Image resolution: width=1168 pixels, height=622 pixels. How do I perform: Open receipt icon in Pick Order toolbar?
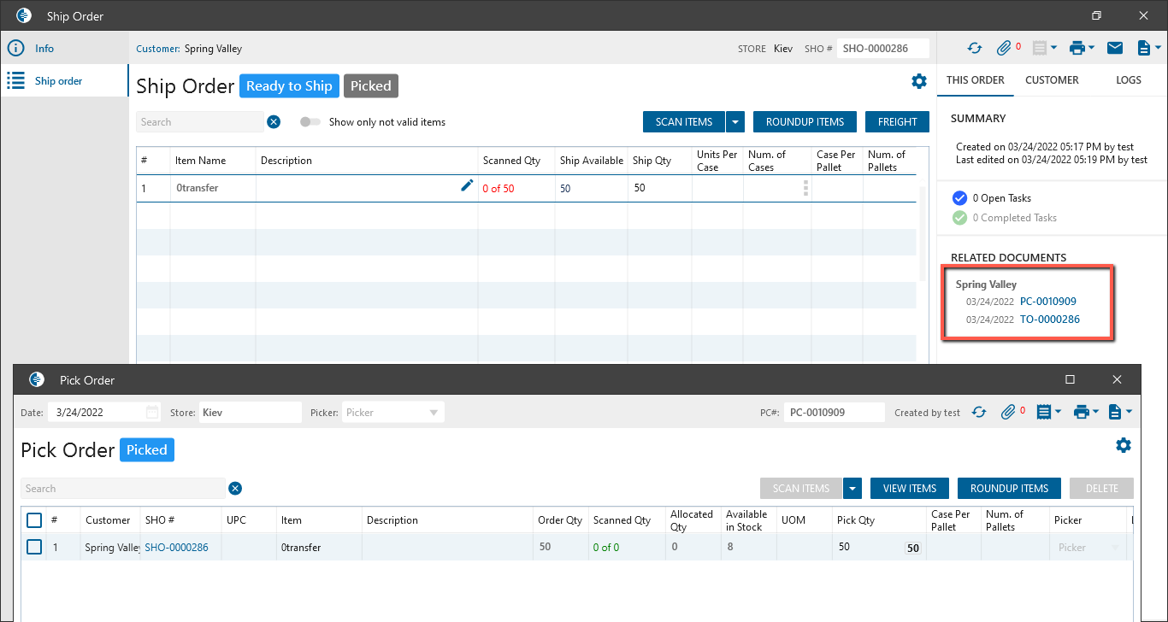click(1043, 413)
